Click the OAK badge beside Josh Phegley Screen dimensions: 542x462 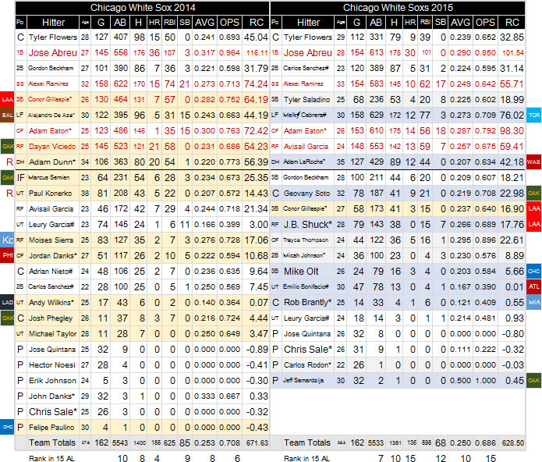click(x=7, y=318)
